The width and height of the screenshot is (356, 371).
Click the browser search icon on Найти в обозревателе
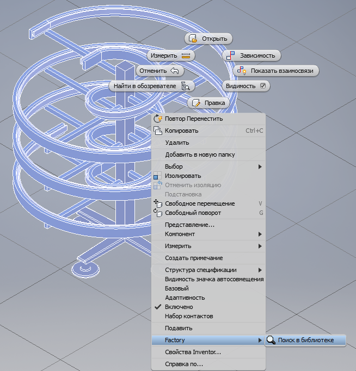(185, 86)
